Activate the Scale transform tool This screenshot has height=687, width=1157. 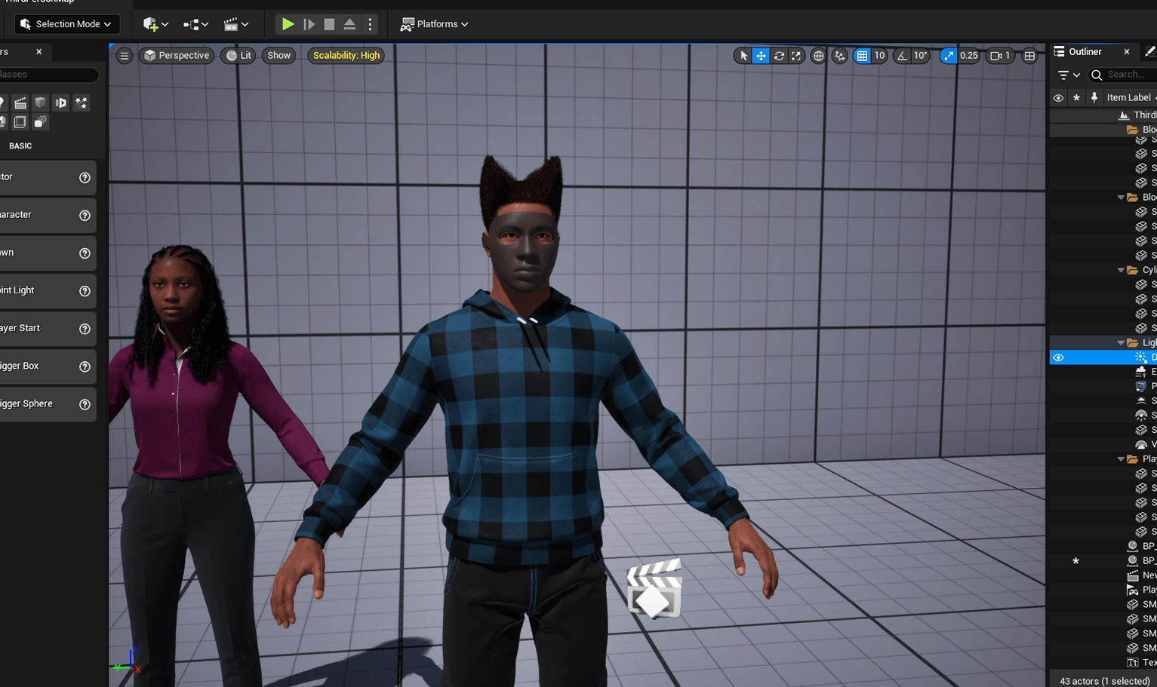click(796, 56)
